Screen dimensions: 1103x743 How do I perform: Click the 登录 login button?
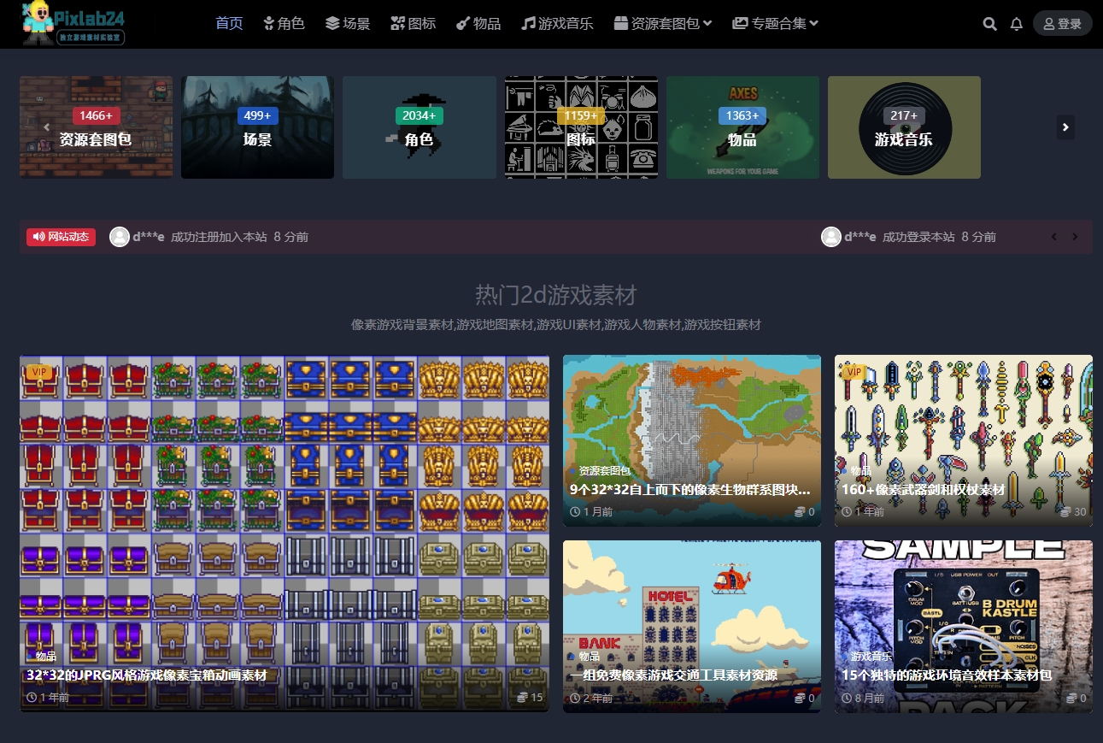(x=1063, y=23)
